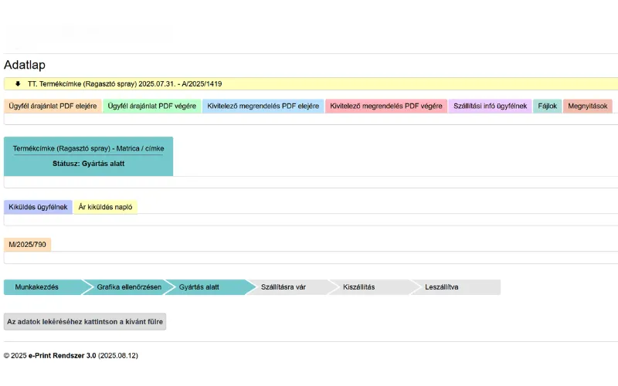Open the Fájlok tab

pos(548,106)
